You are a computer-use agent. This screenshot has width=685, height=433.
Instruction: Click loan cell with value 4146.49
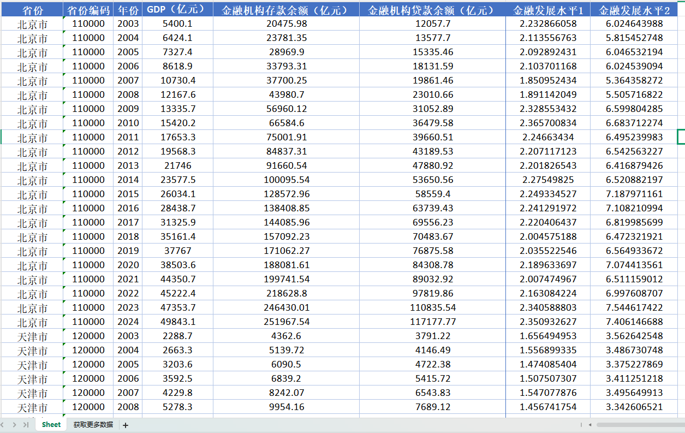click(432, 351)
